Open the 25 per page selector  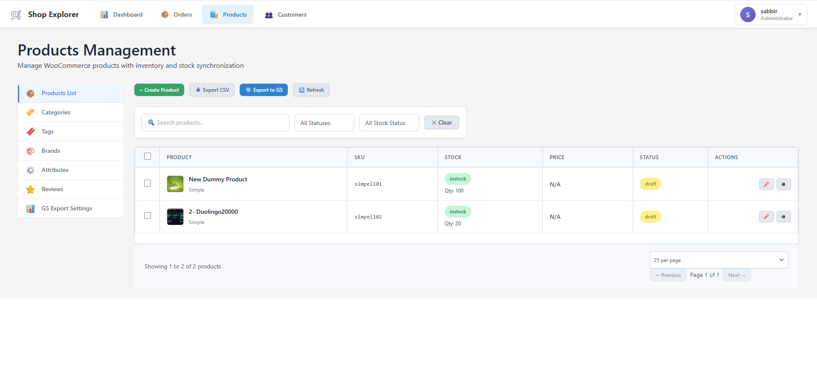click(718, 260)
